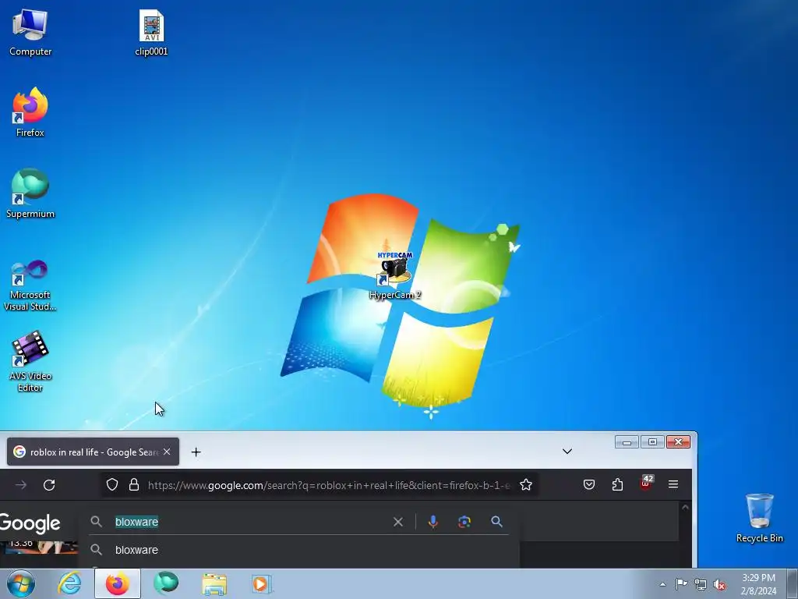Open Windows Explorer from the taskbar
798x599 pixels.
214,584
